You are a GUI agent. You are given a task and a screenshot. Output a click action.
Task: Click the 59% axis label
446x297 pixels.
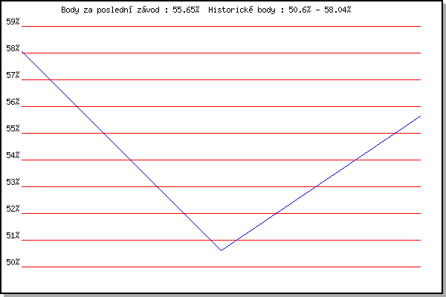pyautogui.click(x=13, y=22)
